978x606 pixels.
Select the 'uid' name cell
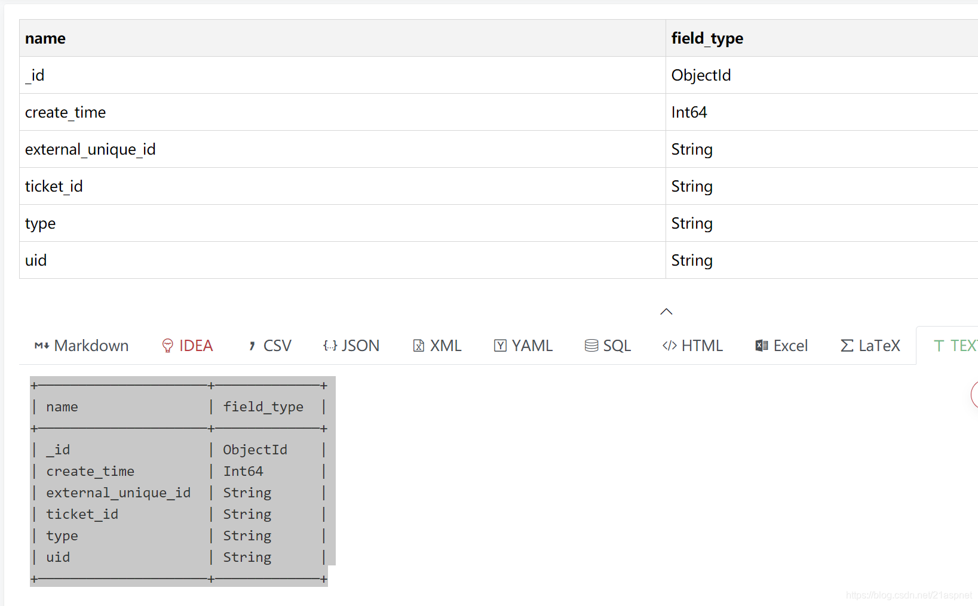coord(342,260)
